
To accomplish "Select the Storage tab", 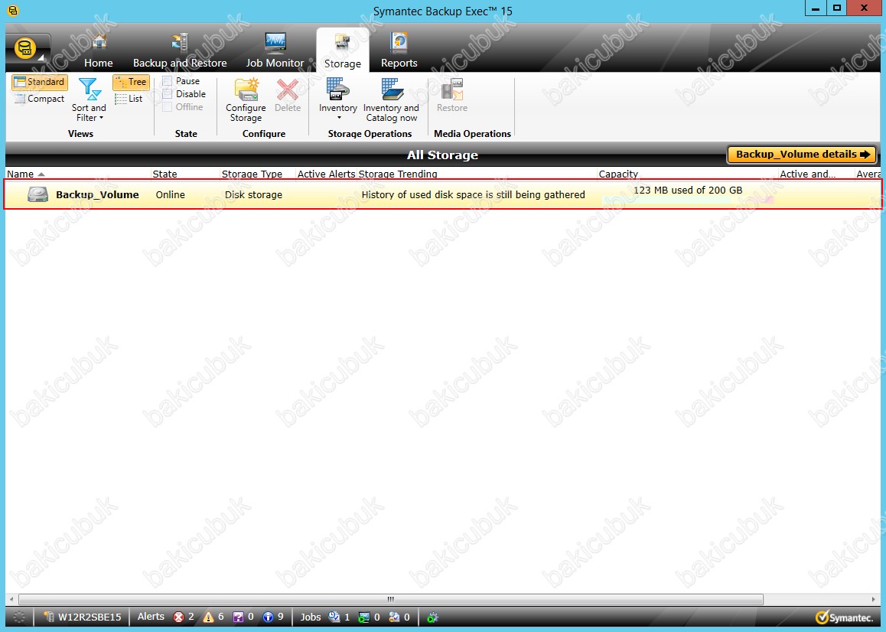I will click(x=343, y=50).
